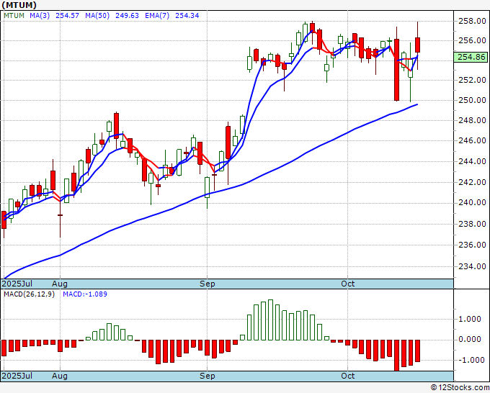Click the 1.000 MACD axis label
The height and width of the screenshot is (393, 490).
pos(470,319)
